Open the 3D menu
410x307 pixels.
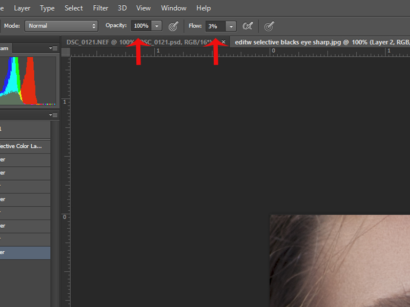[x=122, y=8]
